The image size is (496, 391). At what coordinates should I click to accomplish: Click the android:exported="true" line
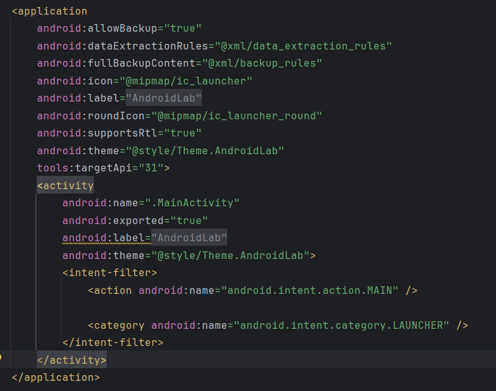pos(135,220)
